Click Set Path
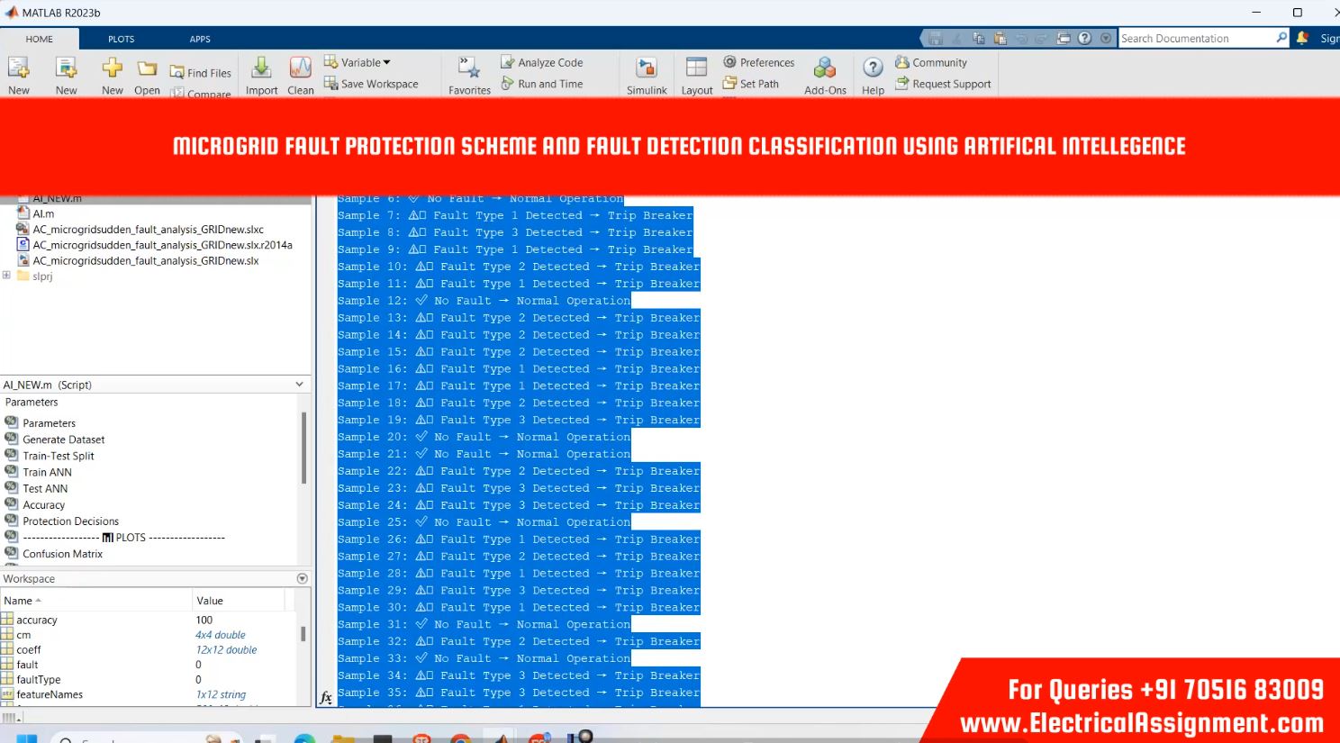This screenshot has width=1340, height=743. coord(750,84)
